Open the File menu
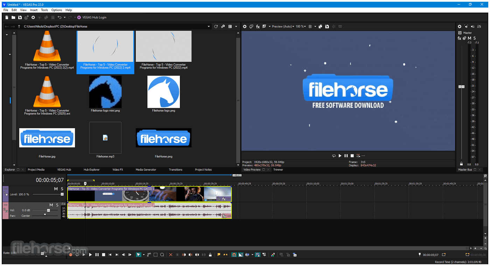 pyautogui.click(x=6, y=10)
